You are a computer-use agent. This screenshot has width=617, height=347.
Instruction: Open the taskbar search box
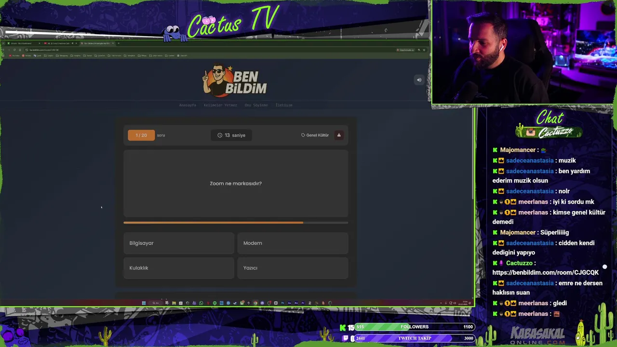pyautogui.click(x=156, y=303)
